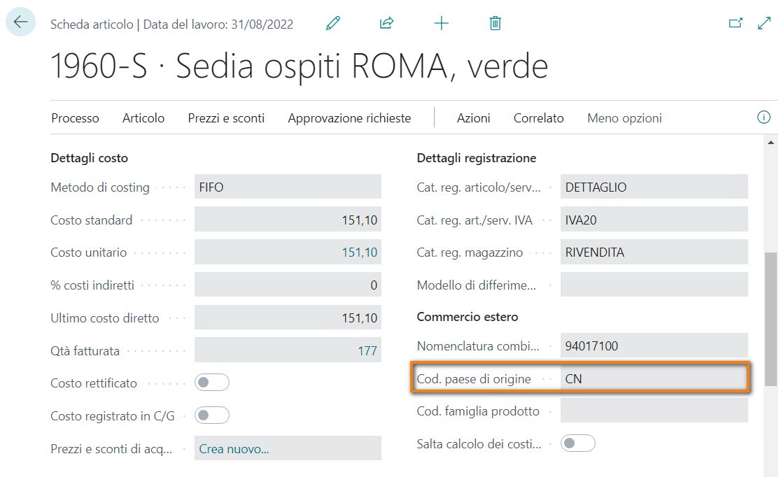The height and width of the screenshot is (477, 779).
Task: Click the vertical scrollbar thumb
Action: click(x=771, y=318)
